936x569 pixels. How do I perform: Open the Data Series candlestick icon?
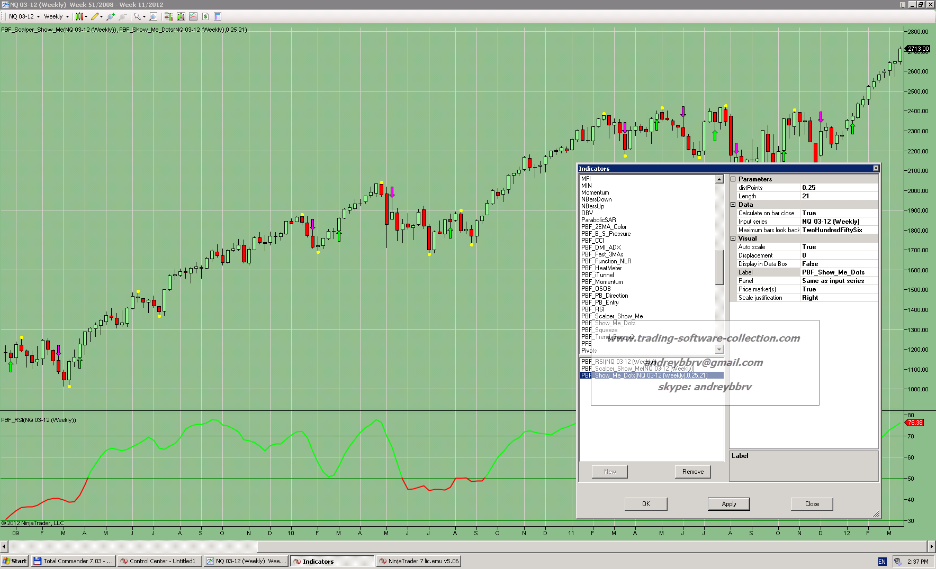tap(181, 16)
